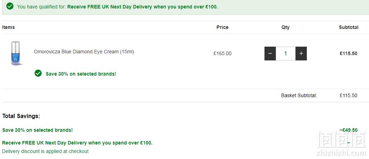Screen dimensions: 369x159
Task: Click the Subtotal column header
Action: pyautogui.click(x=349, y=27)
